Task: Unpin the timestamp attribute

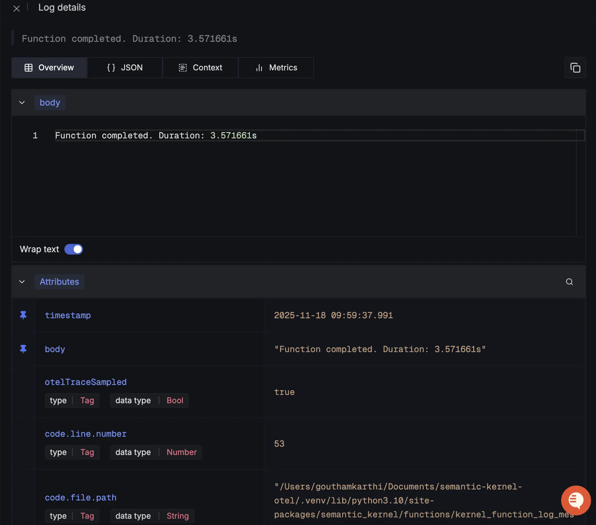Action: [x=23, y=315]
